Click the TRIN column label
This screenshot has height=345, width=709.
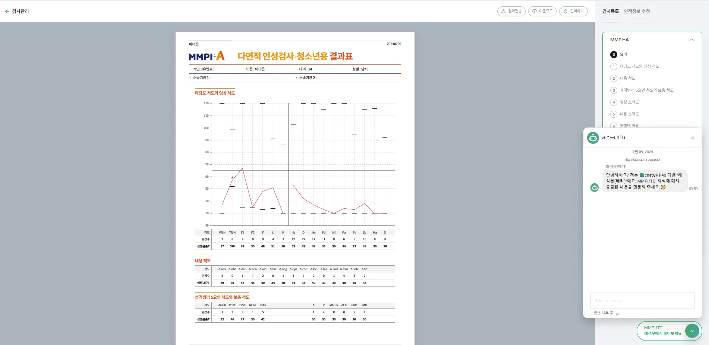click(232, 232)
